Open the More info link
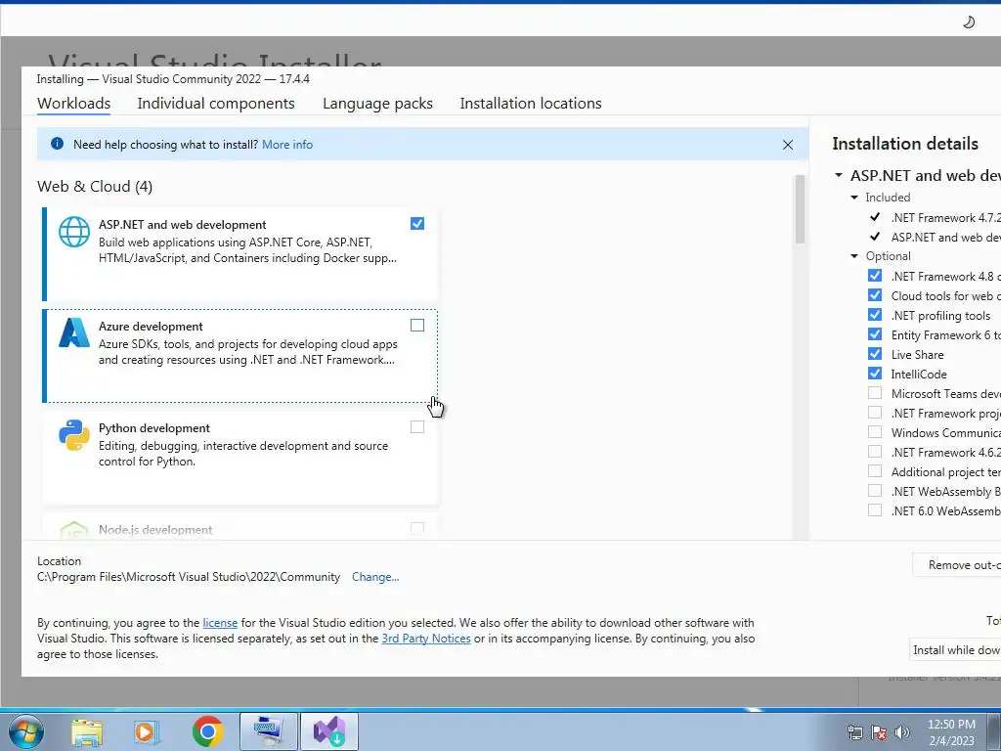This screenshot has height=751, width=1001. (x=287, y=145)
